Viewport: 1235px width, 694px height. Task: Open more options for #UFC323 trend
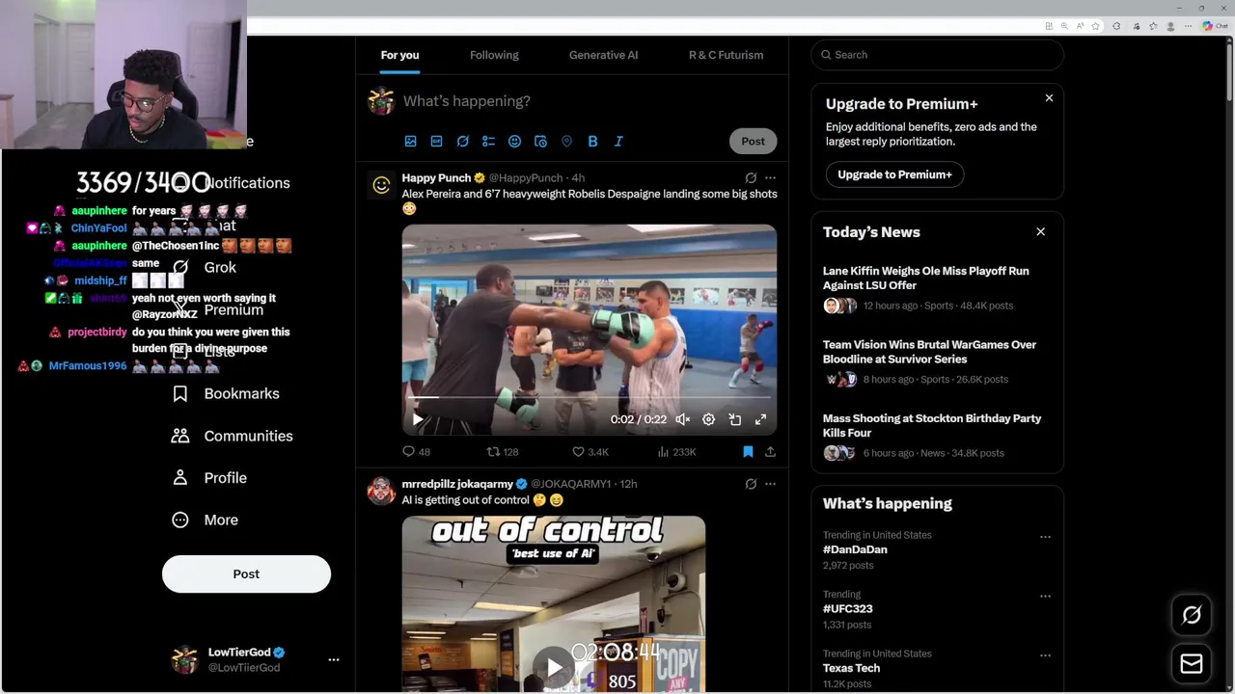coord(1045,596)
